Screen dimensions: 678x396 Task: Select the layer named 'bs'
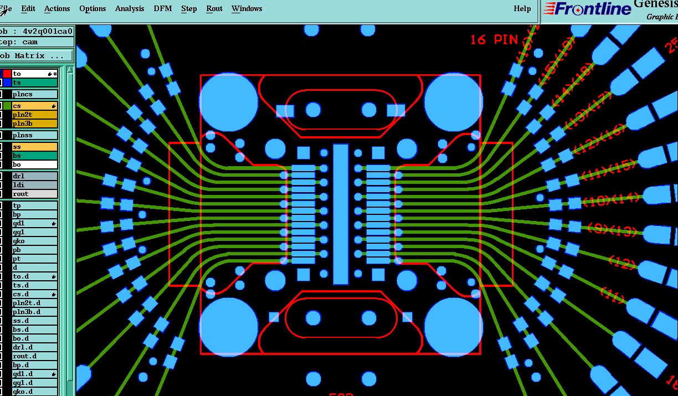(34, 156)
